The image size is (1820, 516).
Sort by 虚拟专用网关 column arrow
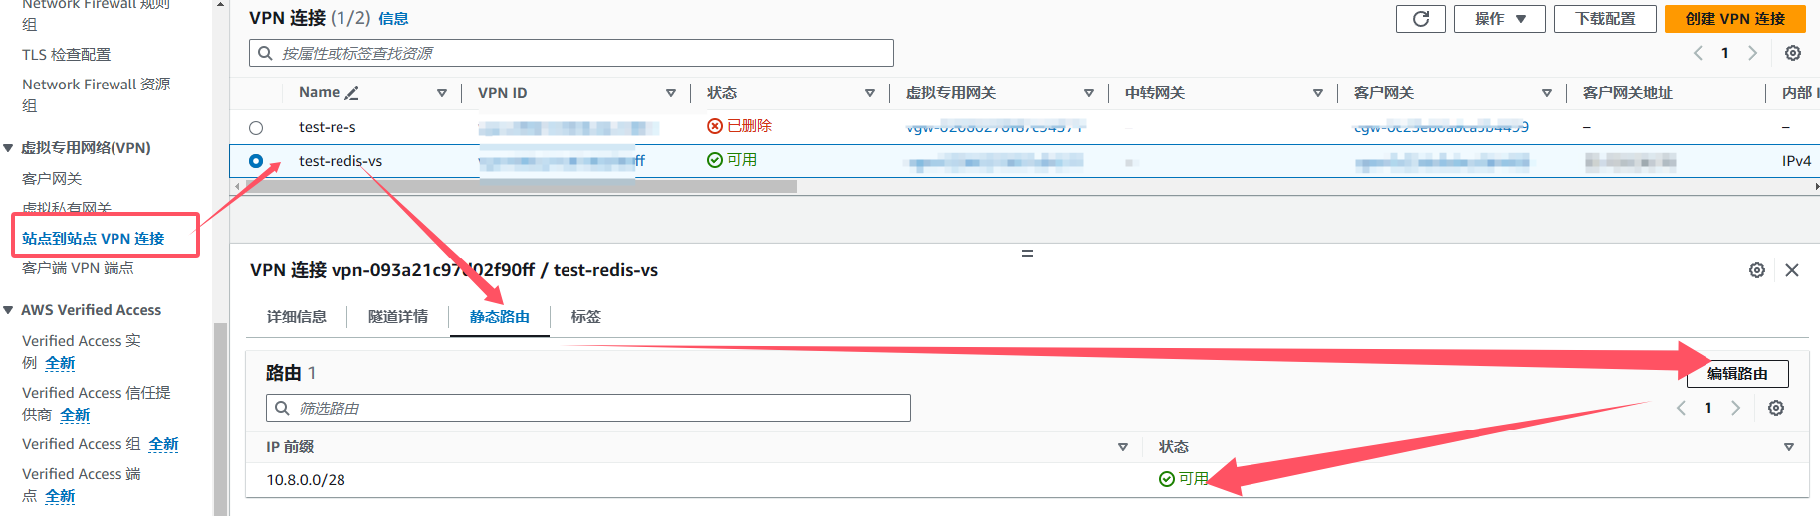(x=1089, y=93)
